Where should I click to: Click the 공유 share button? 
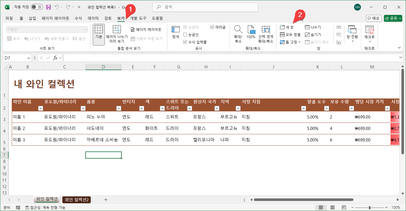[x=393, y=18]
